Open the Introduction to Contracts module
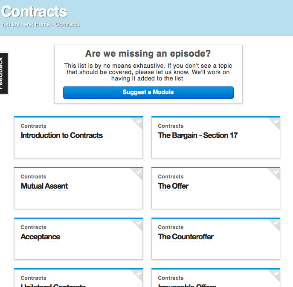 62,135
